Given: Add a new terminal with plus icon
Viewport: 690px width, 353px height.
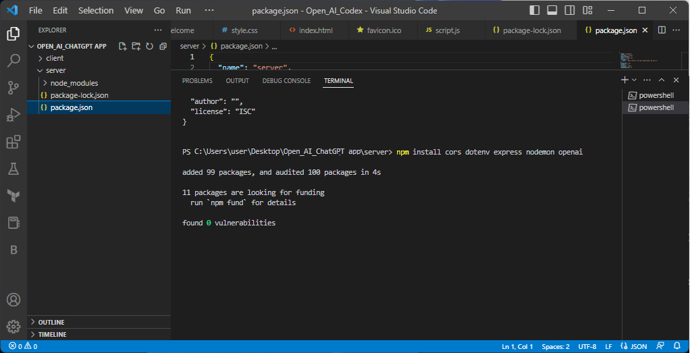Looking at the screenshot, I should [x=625, y=80].
